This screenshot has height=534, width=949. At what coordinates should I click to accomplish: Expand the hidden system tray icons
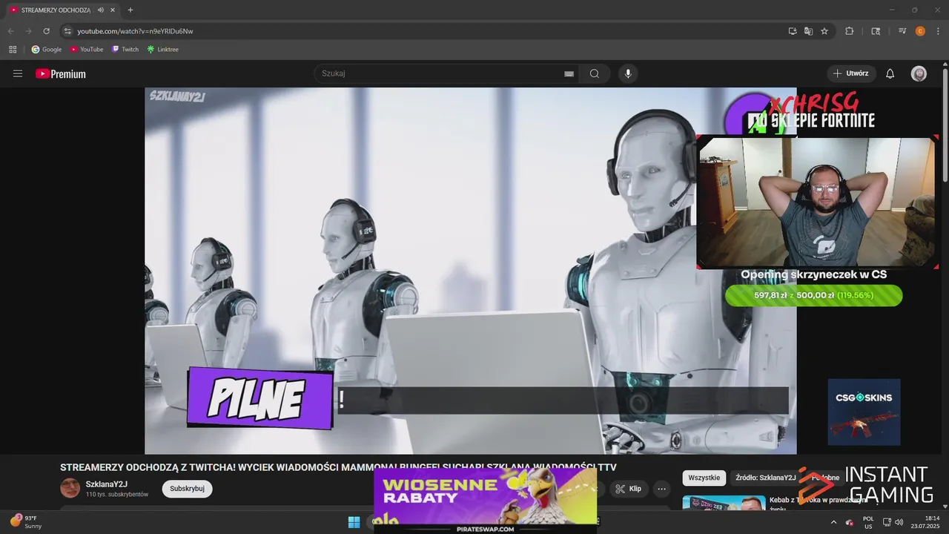coord(833,522)
